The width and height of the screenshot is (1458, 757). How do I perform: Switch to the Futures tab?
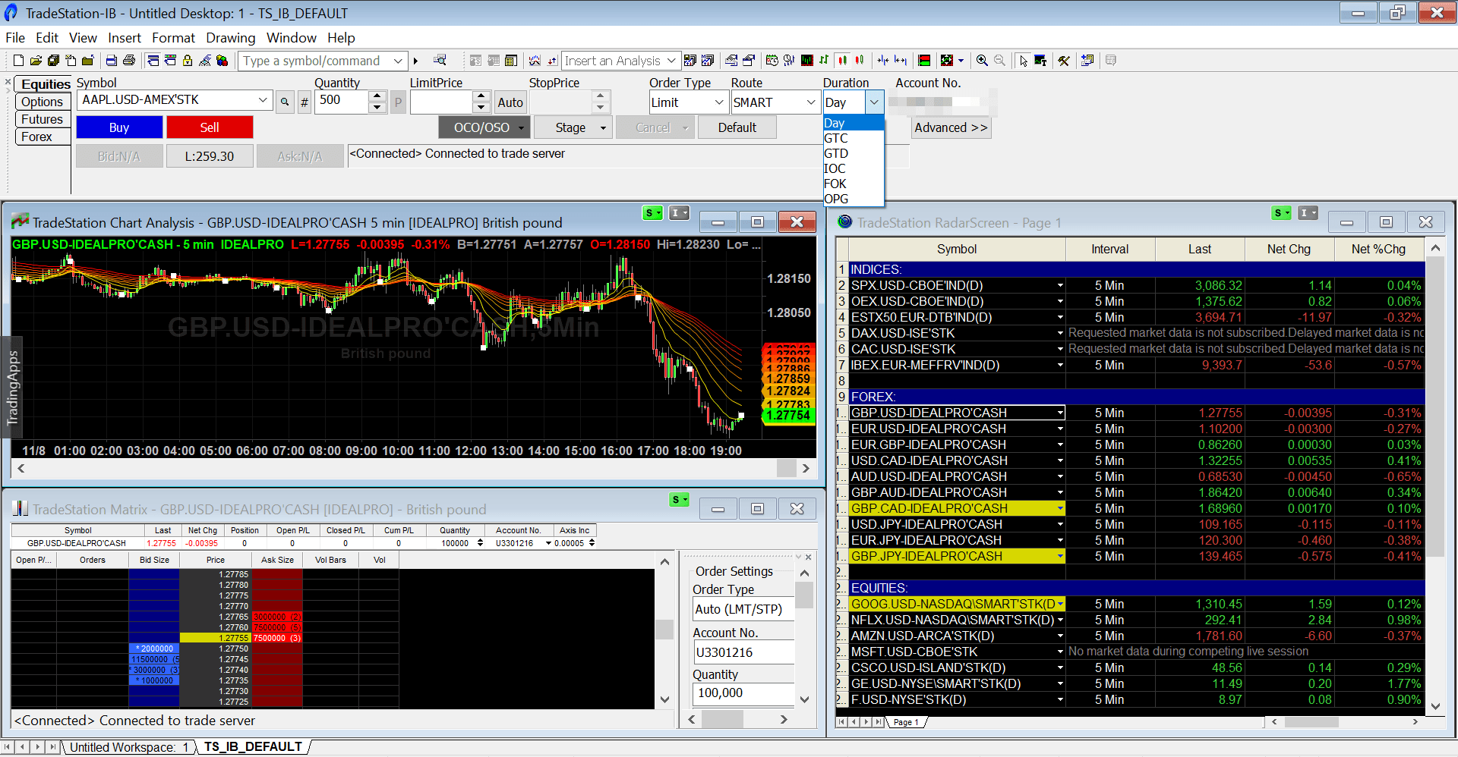[42, 119]
